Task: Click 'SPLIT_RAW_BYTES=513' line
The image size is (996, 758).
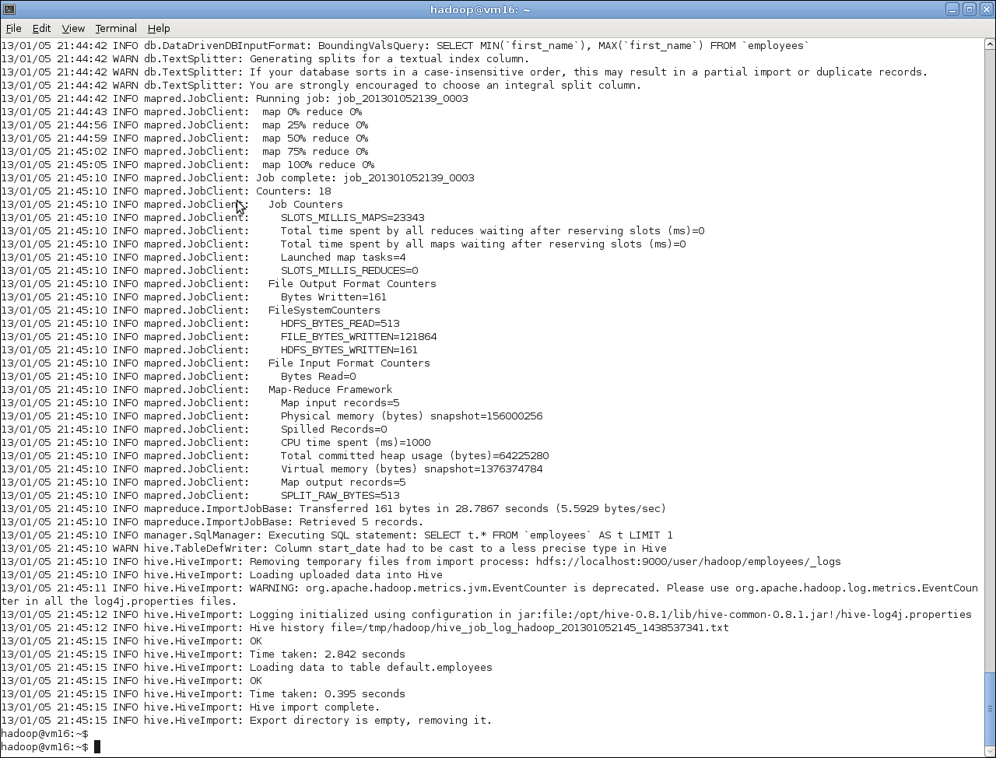Action: 340,496
